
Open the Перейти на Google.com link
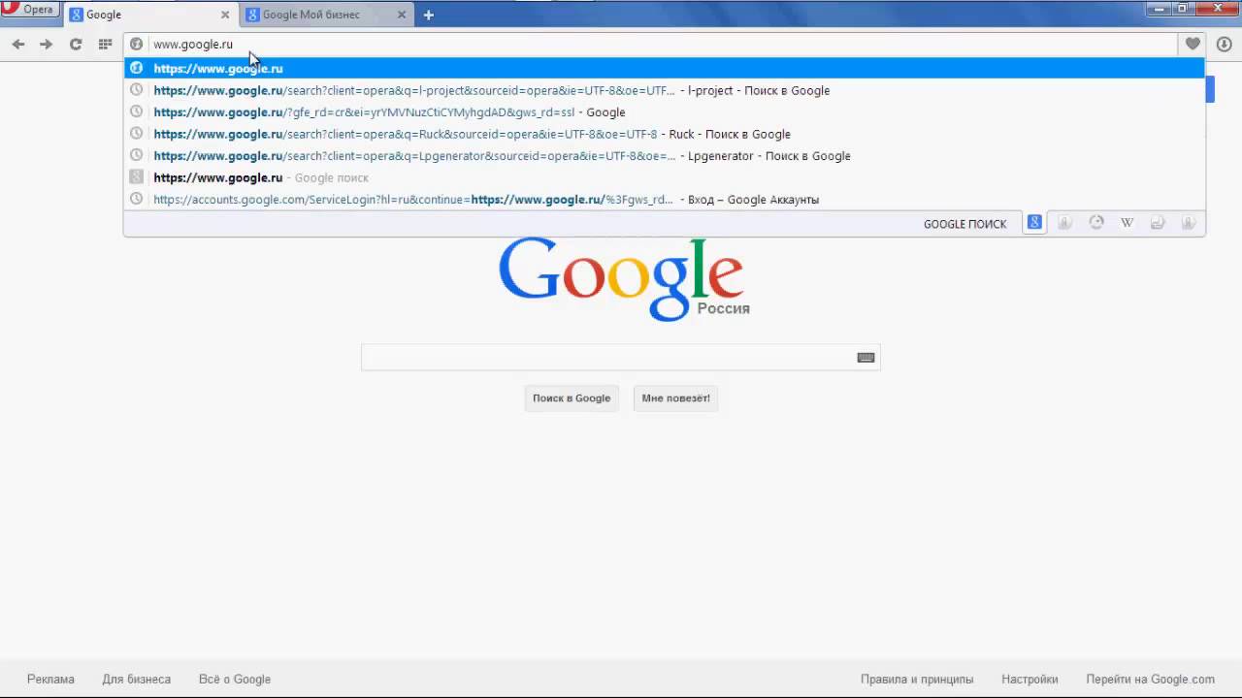[1150, 680]
